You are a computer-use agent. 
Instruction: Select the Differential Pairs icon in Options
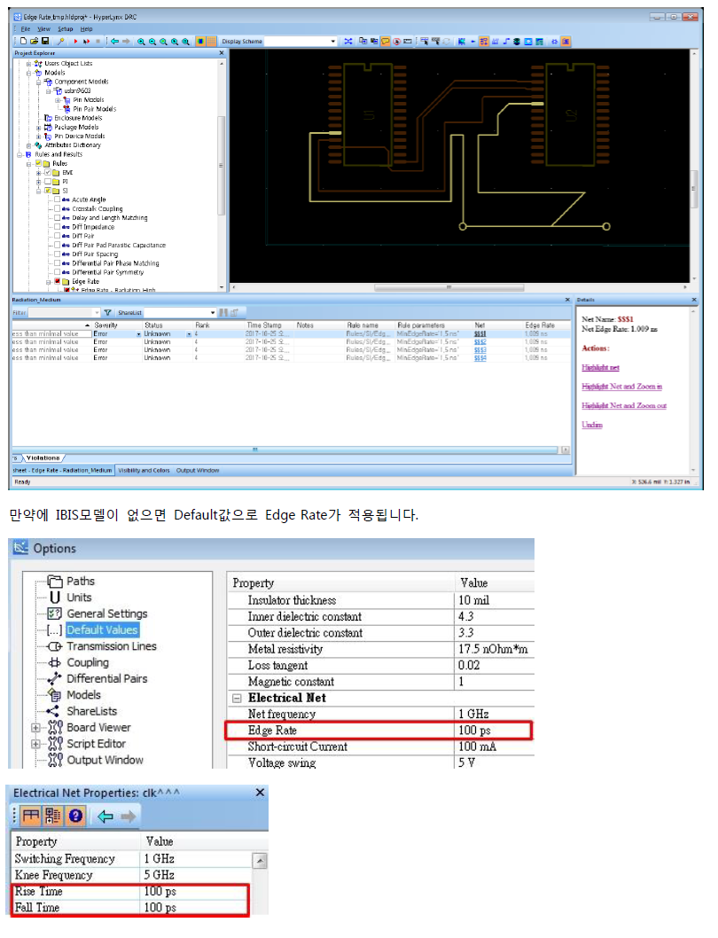53,679
